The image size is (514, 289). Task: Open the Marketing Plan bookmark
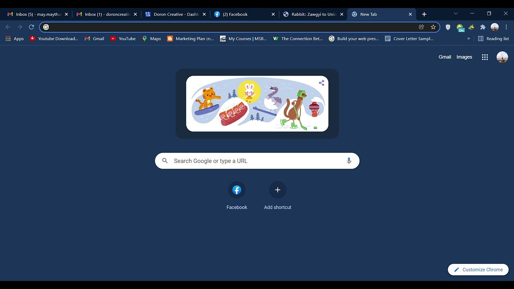click(x=191, y=39)
